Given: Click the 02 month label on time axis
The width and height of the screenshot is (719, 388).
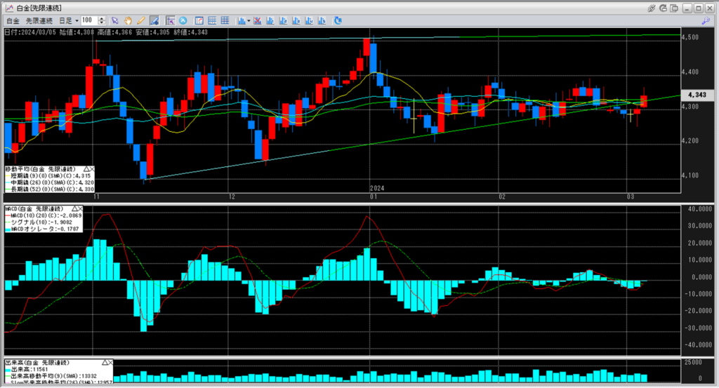Looking at the screenshot, I should (502, 197).
